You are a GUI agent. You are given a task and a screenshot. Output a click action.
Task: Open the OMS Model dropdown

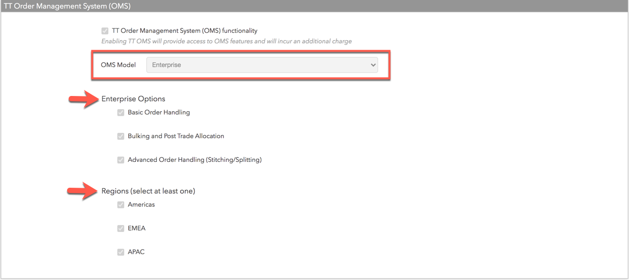point(262,64)
